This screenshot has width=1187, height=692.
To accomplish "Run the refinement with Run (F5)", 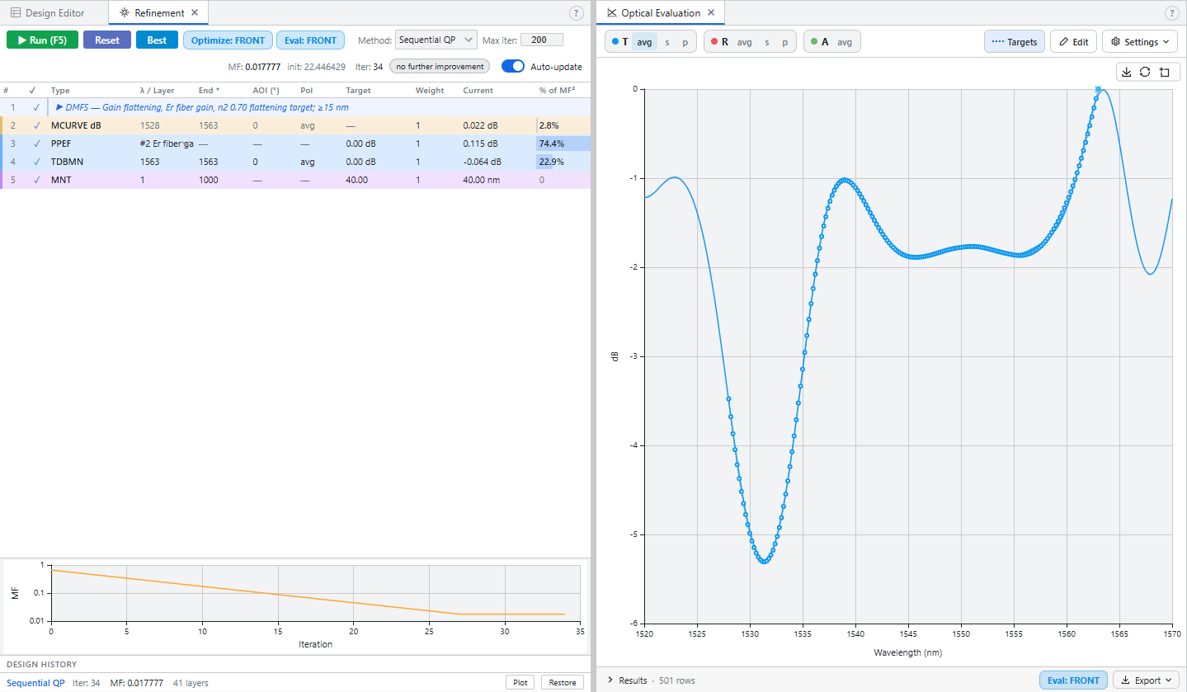I will (42, 40).
